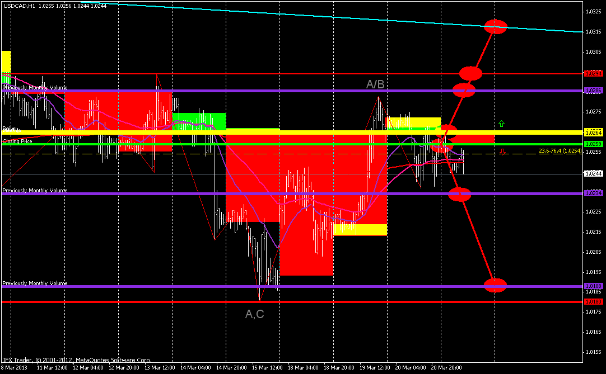The image size is (606, 374).
Task: Click the 1.0155 price scale value
Action: point(594,352)
